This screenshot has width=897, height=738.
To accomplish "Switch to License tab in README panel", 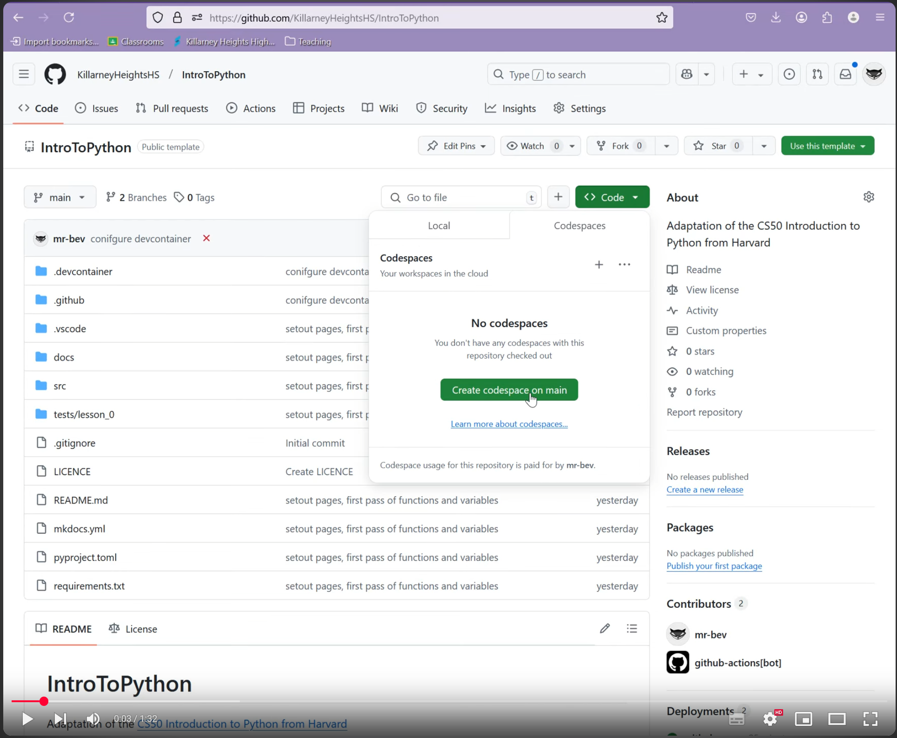I will tap(133, 629).
